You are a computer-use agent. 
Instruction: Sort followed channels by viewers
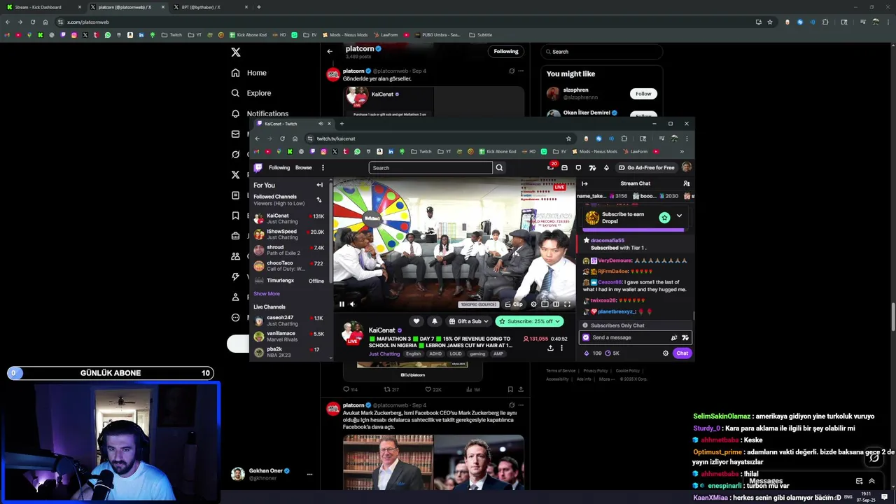[319, 199]
